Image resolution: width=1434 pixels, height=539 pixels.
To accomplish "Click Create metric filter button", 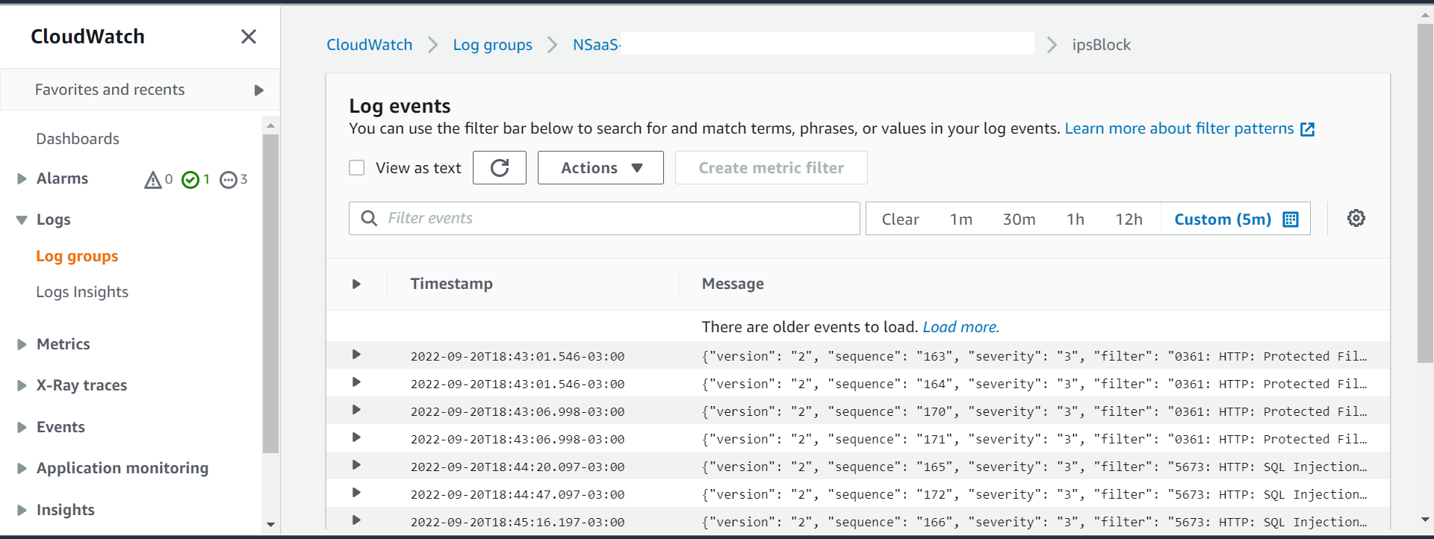I will click(x=772, y=168).
